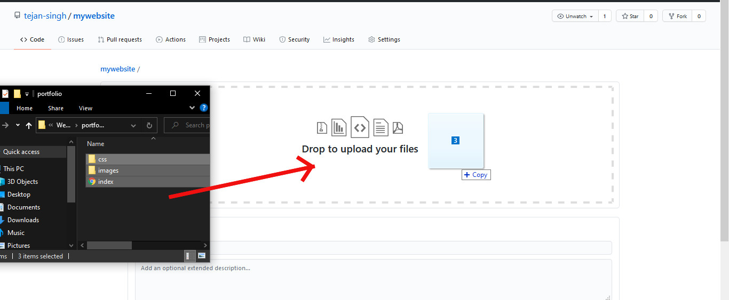The image size is (729, 300).
Task: Click navigation pane scroll down arrow
Action: coord(72,246)
